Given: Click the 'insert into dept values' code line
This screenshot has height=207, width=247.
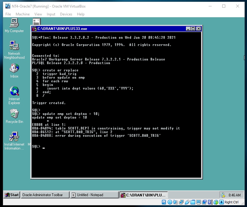Looking at the screenshot, I should (90, 88).
